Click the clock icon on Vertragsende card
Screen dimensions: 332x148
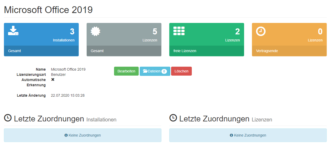261,31
